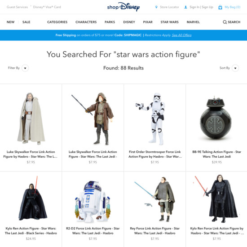The height and width of the screenshot is (247, 247).
Task: Open the Sort By dropdown arrow
Action: tap(235, 68)
